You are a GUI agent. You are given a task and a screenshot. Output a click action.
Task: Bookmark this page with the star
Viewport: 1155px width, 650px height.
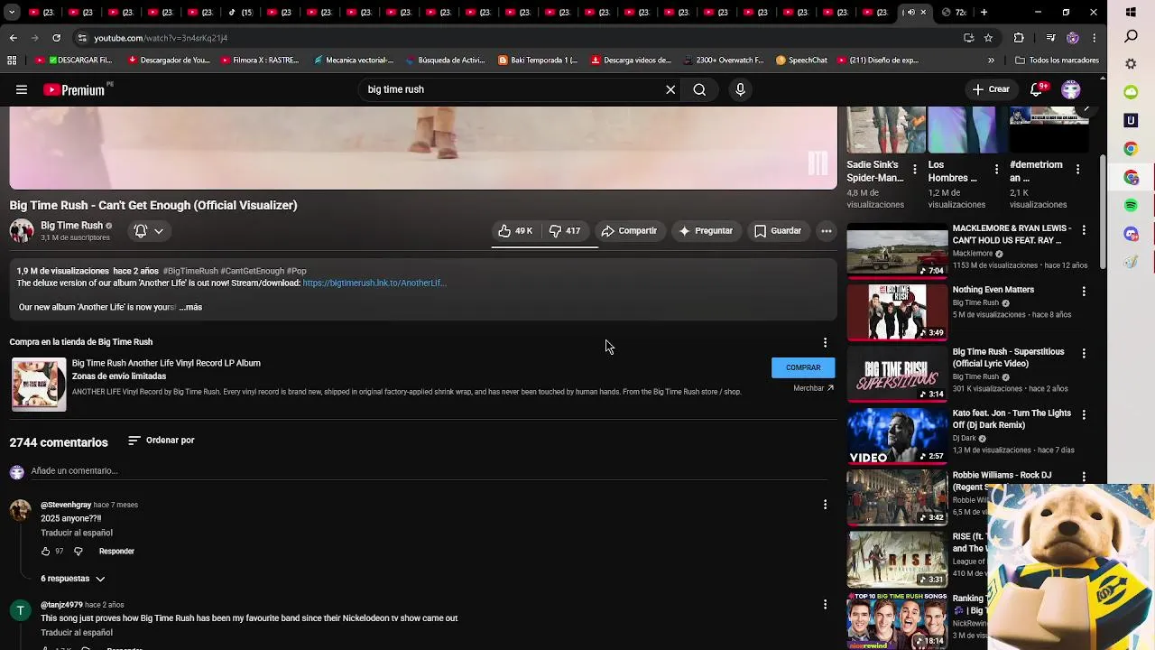tap(988, 38)
